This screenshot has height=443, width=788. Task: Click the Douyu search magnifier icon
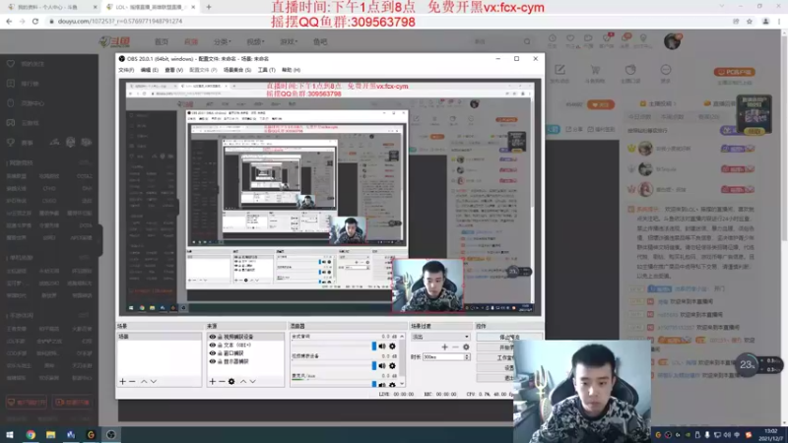[x=527, y=41]
